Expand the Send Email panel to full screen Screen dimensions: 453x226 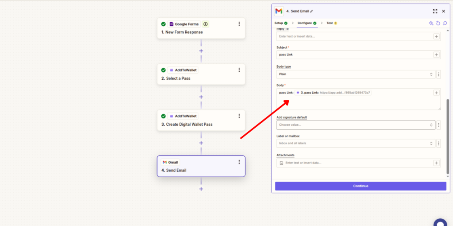click(x=435, y=11)
